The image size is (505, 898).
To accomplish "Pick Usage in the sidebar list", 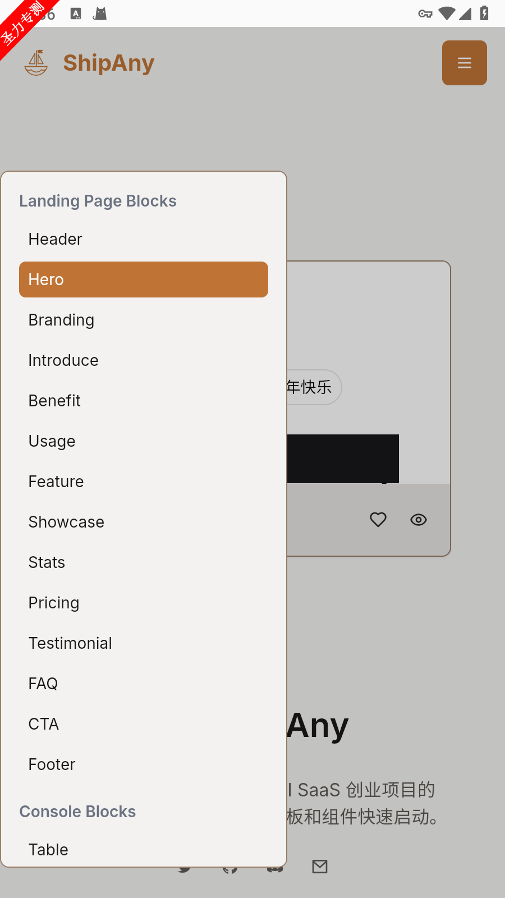I will click(x=144, y=441).
